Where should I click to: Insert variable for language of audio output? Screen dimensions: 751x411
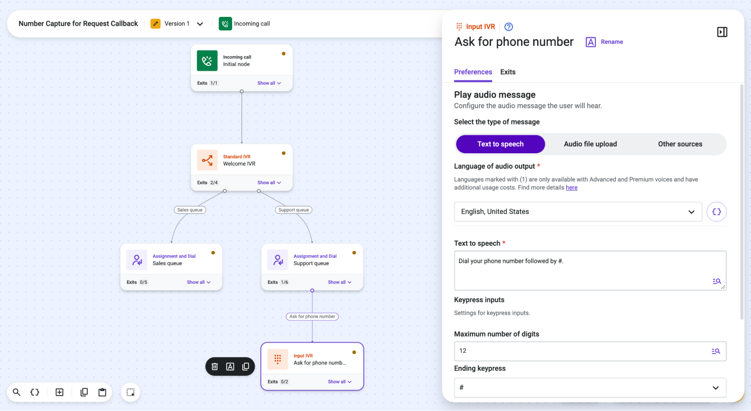coord(716,212)
